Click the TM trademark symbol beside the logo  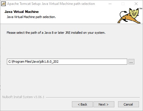(x=141, y=9)
